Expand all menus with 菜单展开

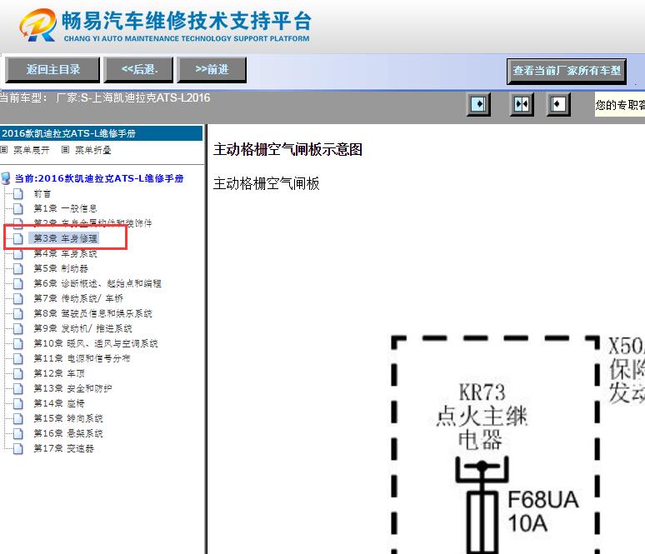pos(32,150)
